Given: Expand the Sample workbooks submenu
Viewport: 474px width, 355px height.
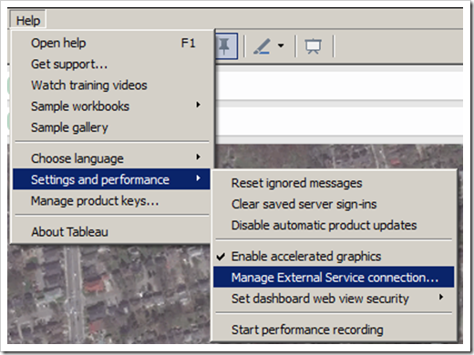Looking at the screenshot, I should point(111,106).
